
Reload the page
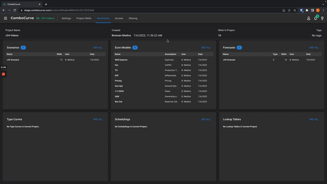15,10
